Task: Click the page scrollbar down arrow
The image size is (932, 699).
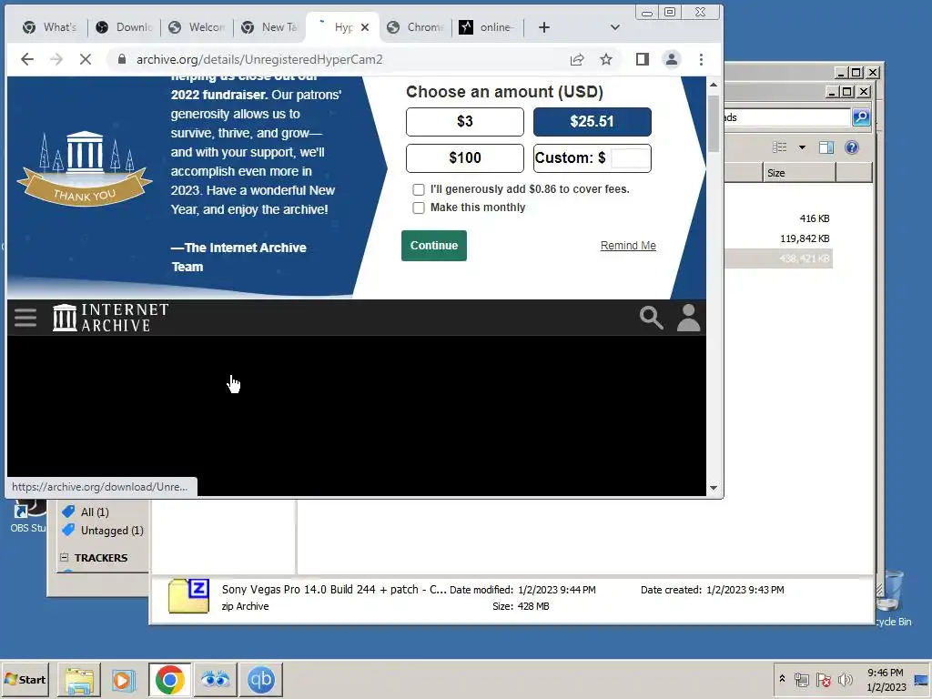Action: (x=714, y=488)
